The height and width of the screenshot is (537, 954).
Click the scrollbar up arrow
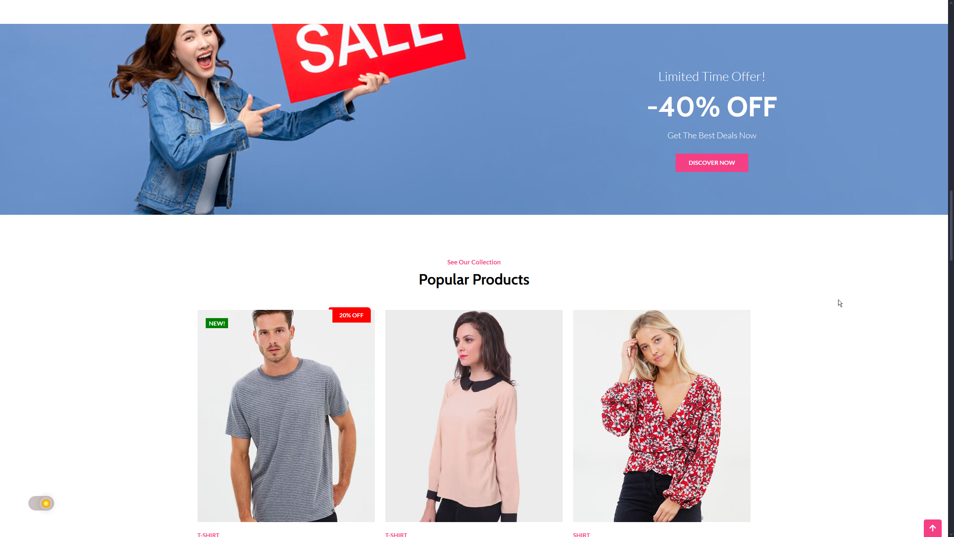(x=951, y=3)
